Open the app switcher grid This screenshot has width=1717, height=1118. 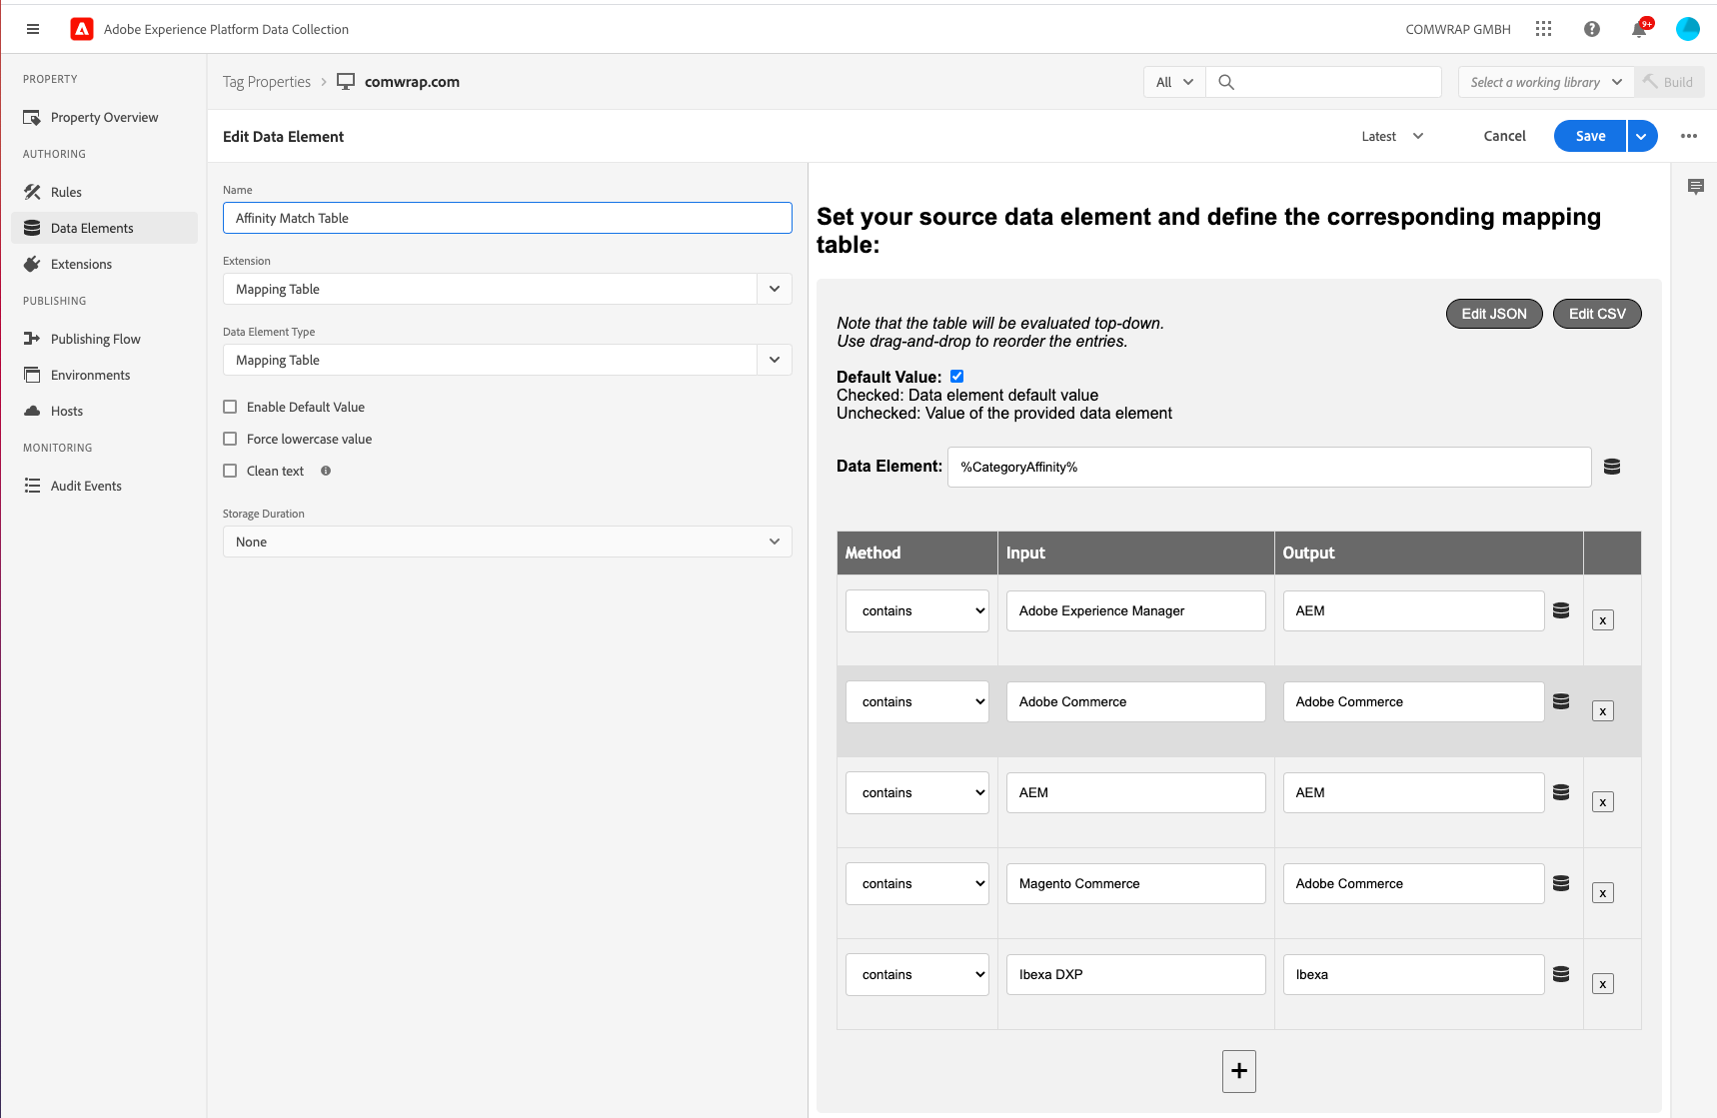pos(1543,29)
